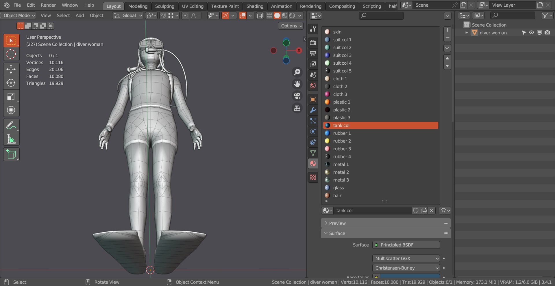Open the Christensen-Burley subsurface method dropdown
The width and height of the screenshot is (555, 286).
pyautogui.click(x=406, y=268)
